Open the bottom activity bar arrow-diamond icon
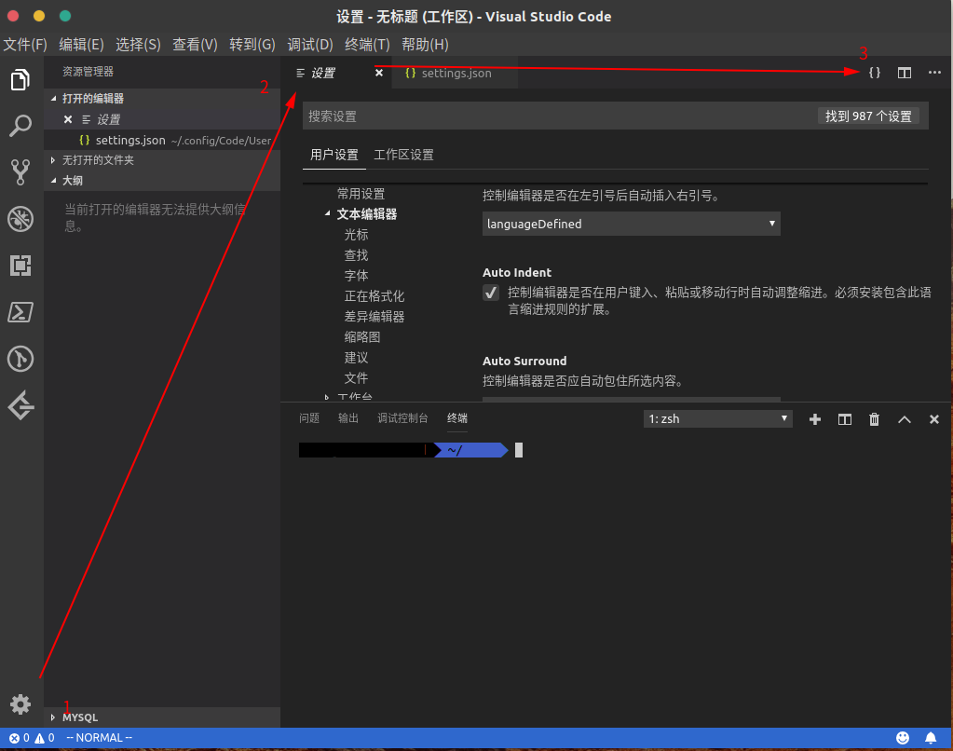Screen dimensions: 953x751 pyautogui.click(x=20, y=405)
